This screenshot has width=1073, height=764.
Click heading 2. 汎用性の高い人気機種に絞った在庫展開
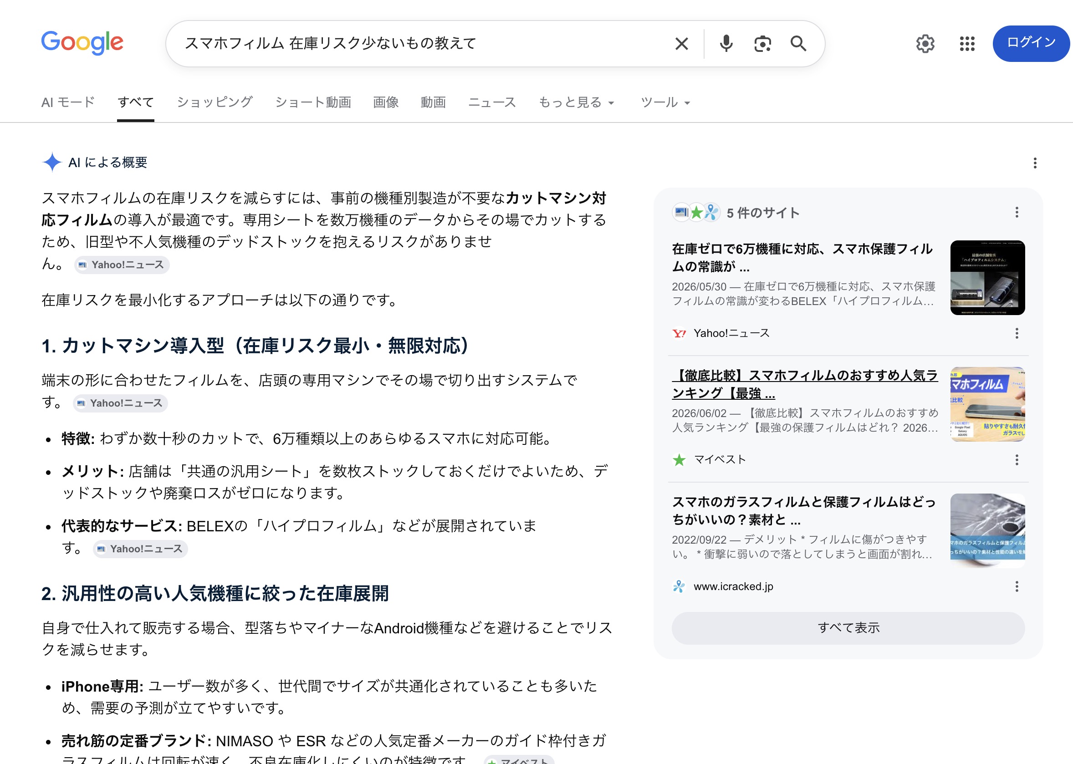[215, 594]
